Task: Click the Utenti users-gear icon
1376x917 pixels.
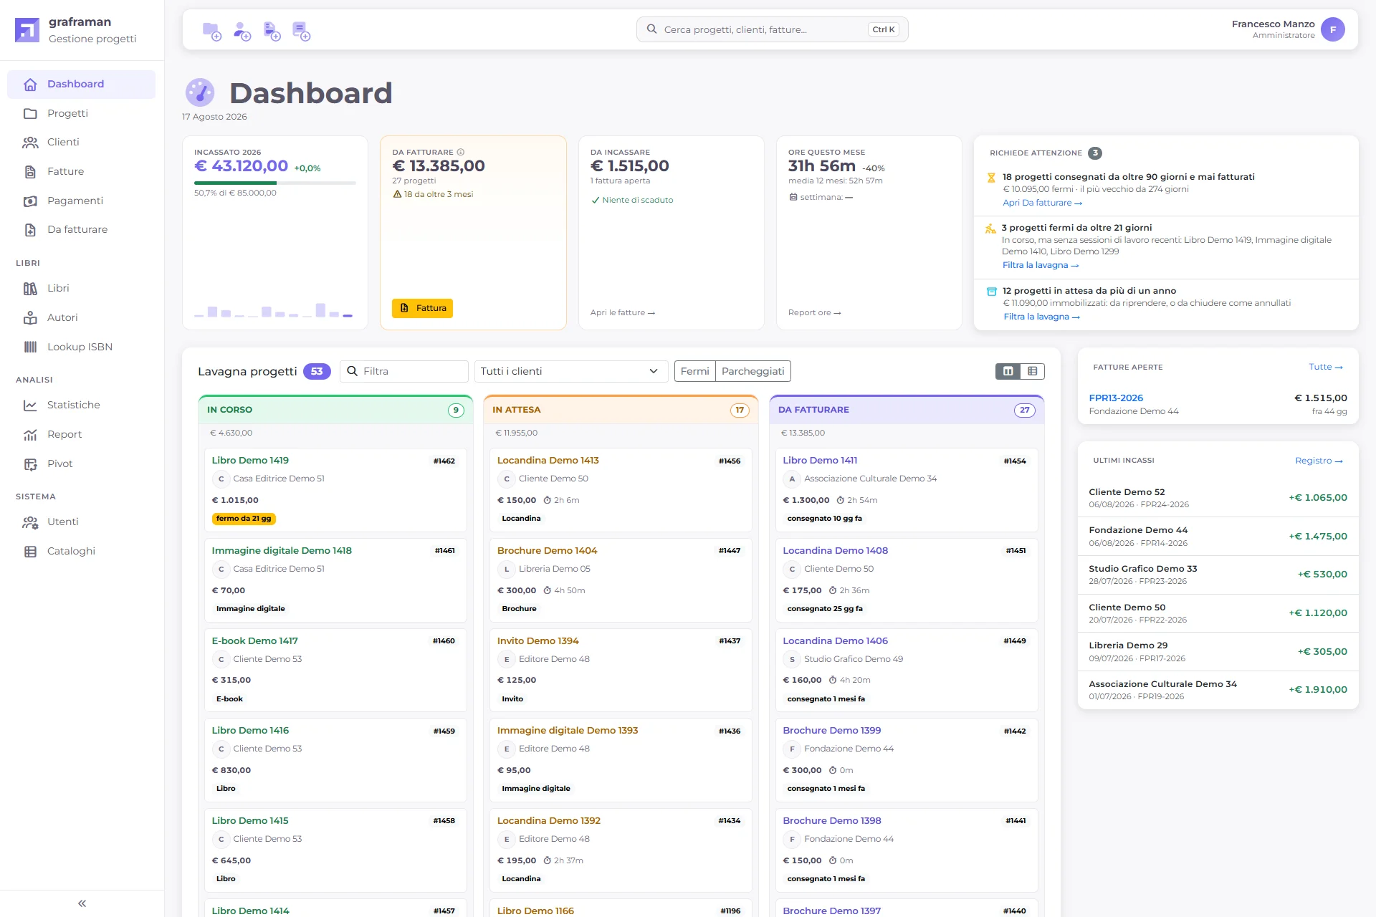Action: point(30,522)
